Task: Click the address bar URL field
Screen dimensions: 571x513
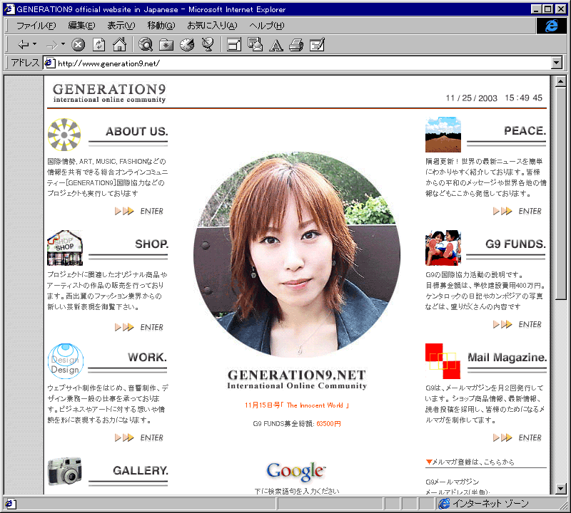Action: 297,63
